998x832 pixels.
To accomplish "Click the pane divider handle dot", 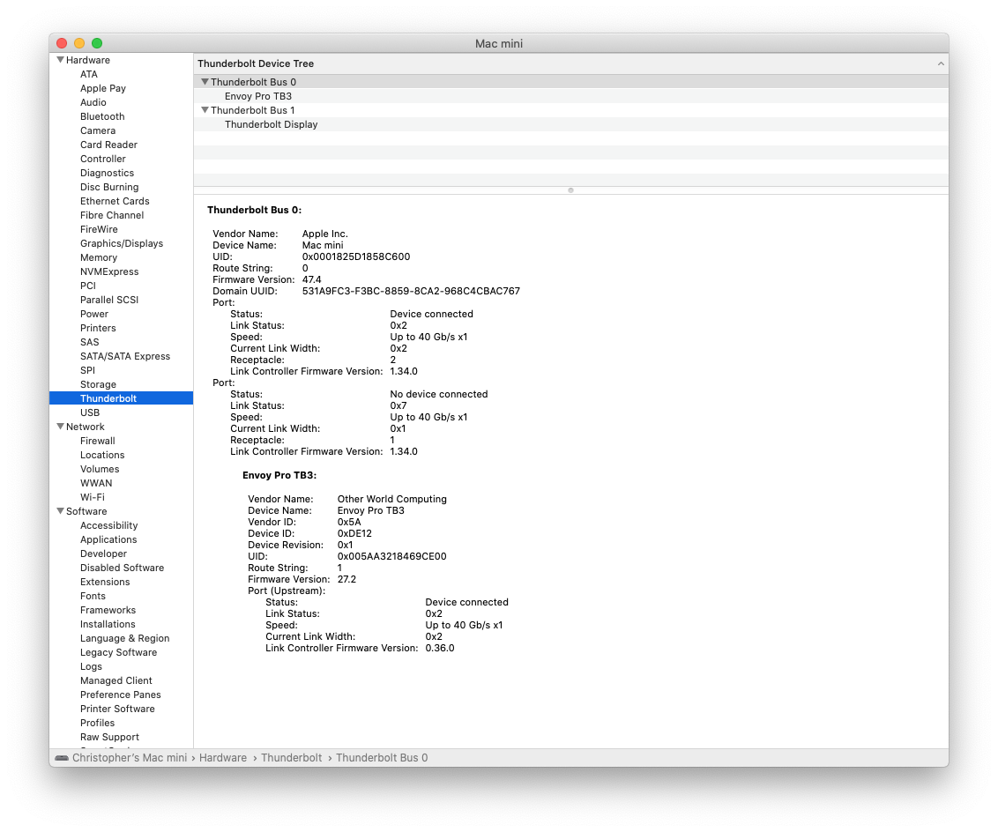I will point(571,190).
